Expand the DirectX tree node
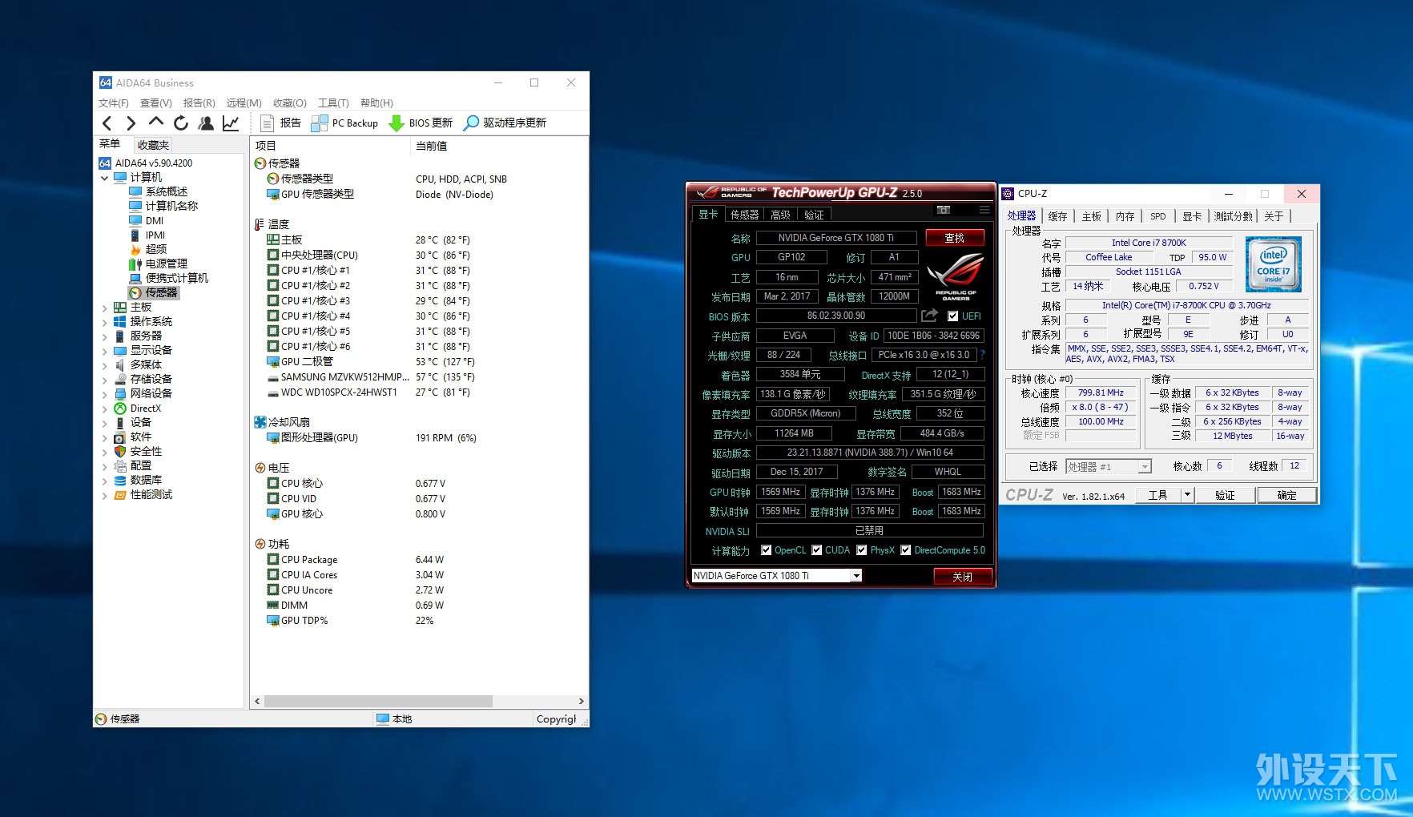The image size is (1413, 817). tap(104, 408)
